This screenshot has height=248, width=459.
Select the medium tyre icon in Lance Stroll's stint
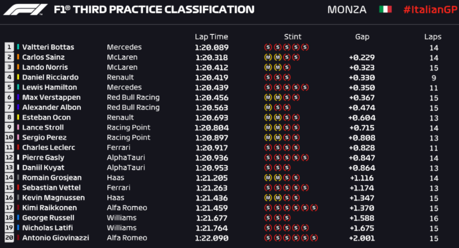coord(268,128)
